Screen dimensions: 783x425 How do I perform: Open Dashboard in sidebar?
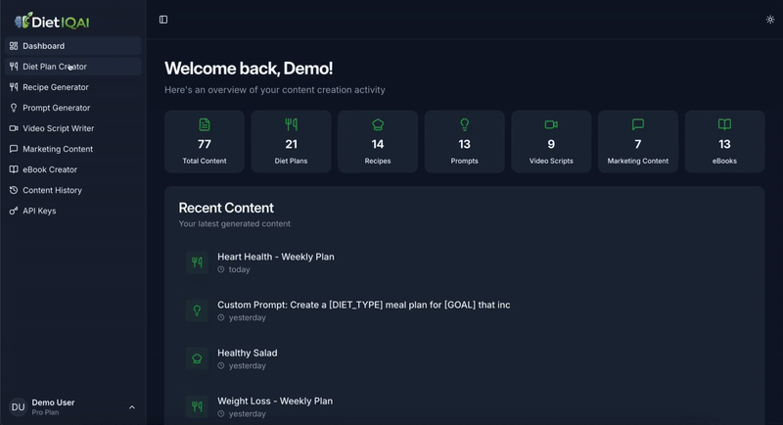44,46
